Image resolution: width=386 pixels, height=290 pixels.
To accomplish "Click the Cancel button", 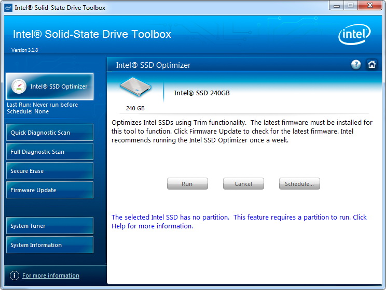I will pyautogui.click(x=243, y=184).
